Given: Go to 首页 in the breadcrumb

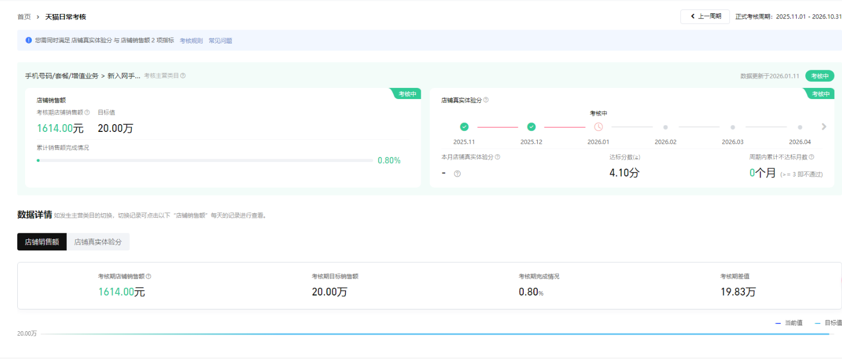Looking at the screenshot, I should point(24,17).
